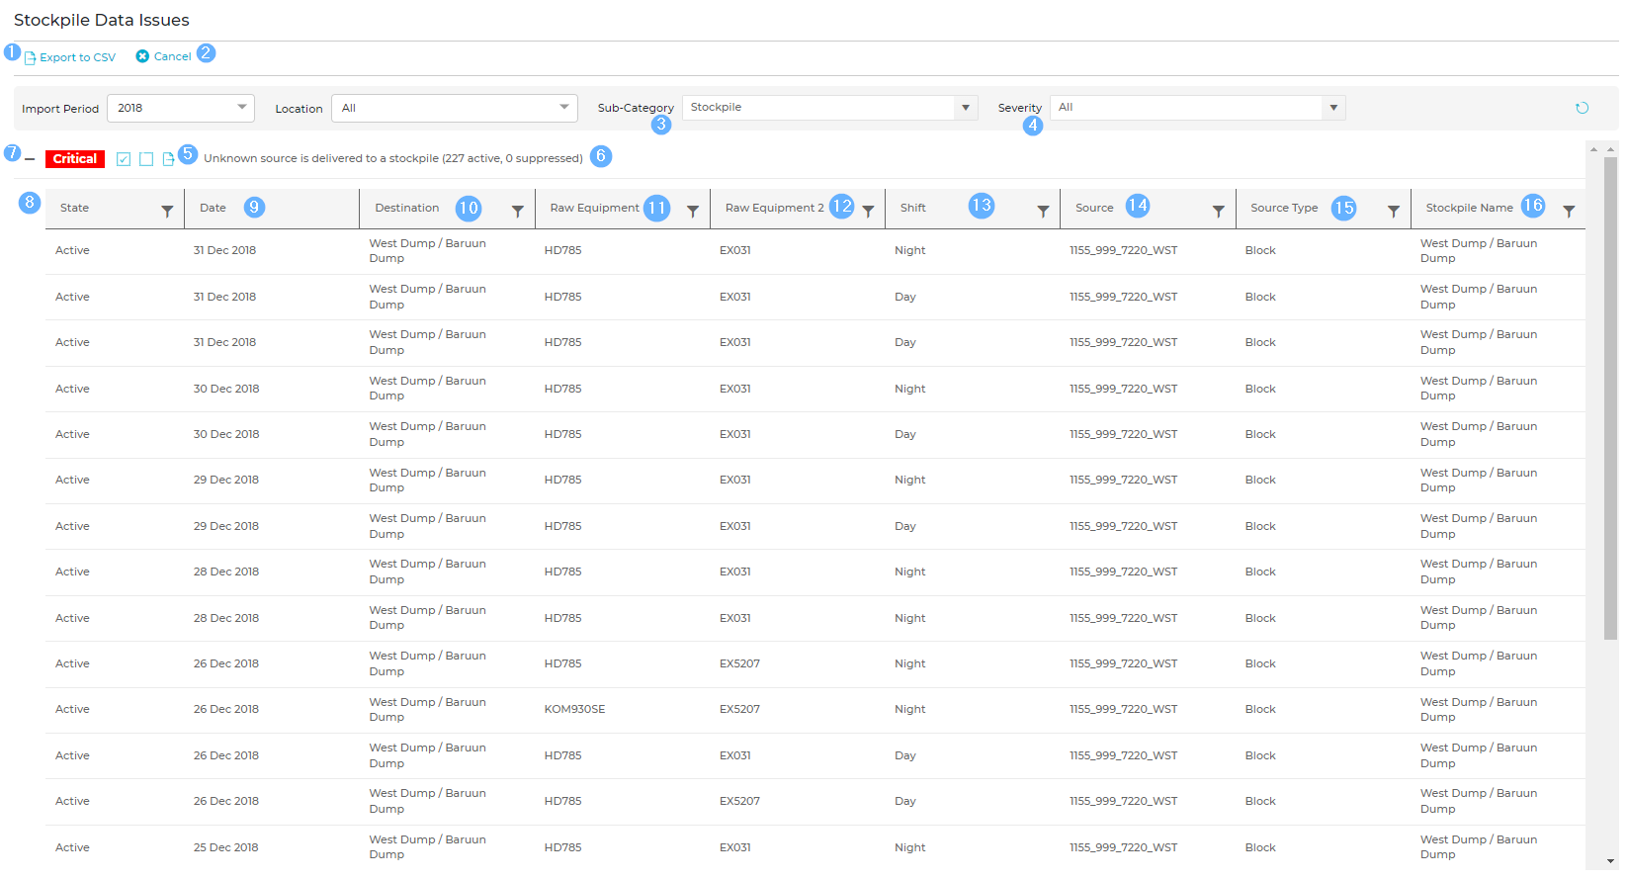The width and height of the screenshot is (1628, 880).
Task: Open the Destination column filter icon
Action: (x=517, y=211)
